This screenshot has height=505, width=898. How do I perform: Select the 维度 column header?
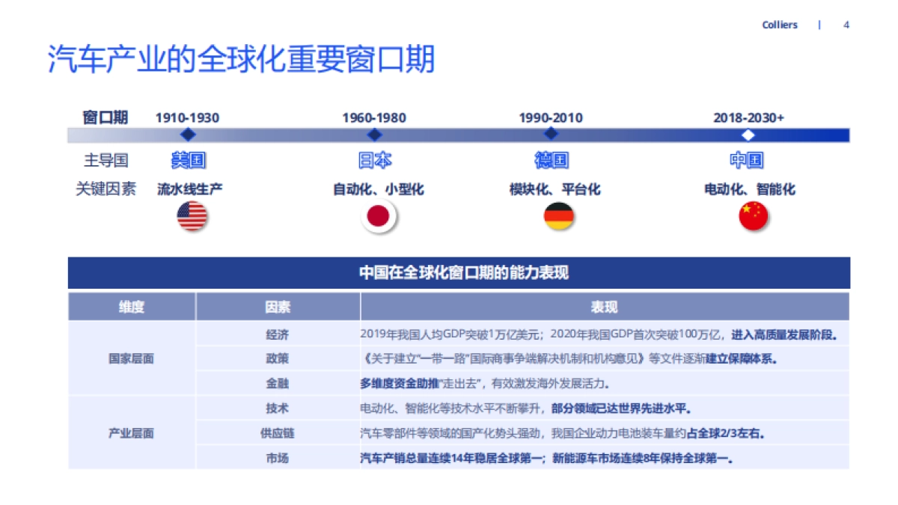click(132, 306)
